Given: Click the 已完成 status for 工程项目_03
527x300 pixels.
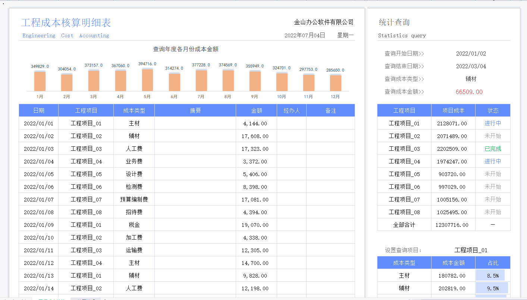Looking at the screenshot, I should click(x=493, y=149).
